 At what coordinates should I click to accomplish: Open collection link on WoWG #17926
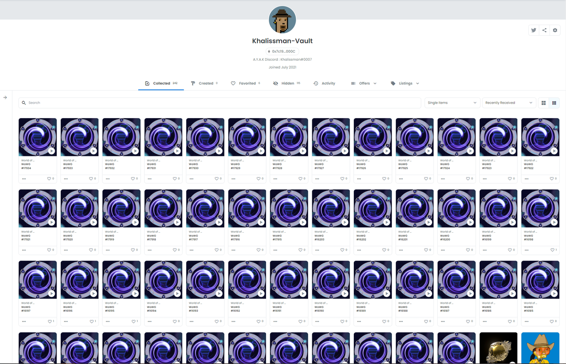(363, 161)
